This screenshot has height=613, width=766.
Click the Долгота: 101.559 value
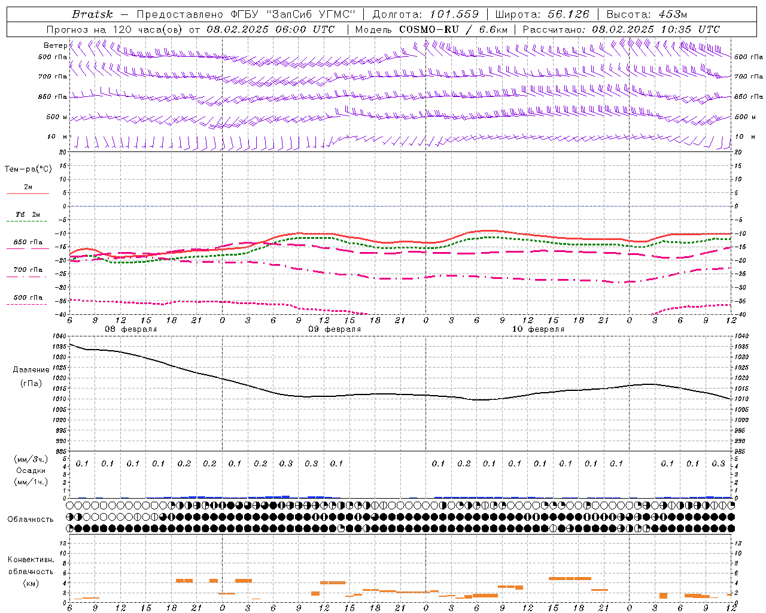[425, 14]
